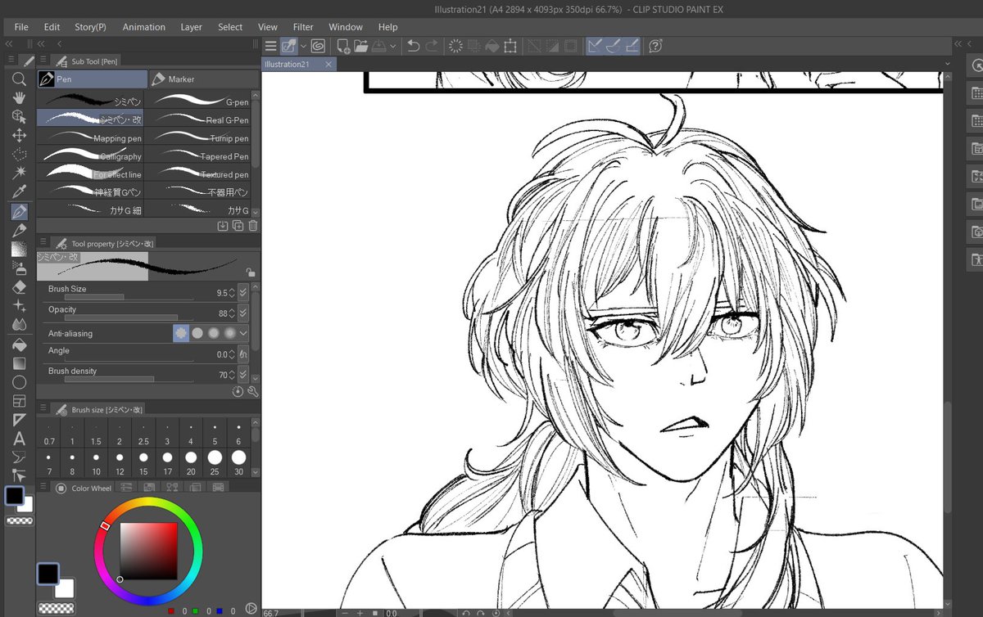Select the dotted Selection area tool
The height and width of the screenshot is (617, 983).
20,154
